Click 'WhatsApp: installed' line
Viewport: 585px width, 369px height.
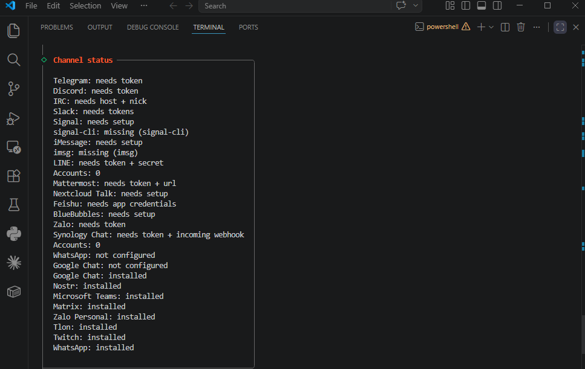pos(93,347)
